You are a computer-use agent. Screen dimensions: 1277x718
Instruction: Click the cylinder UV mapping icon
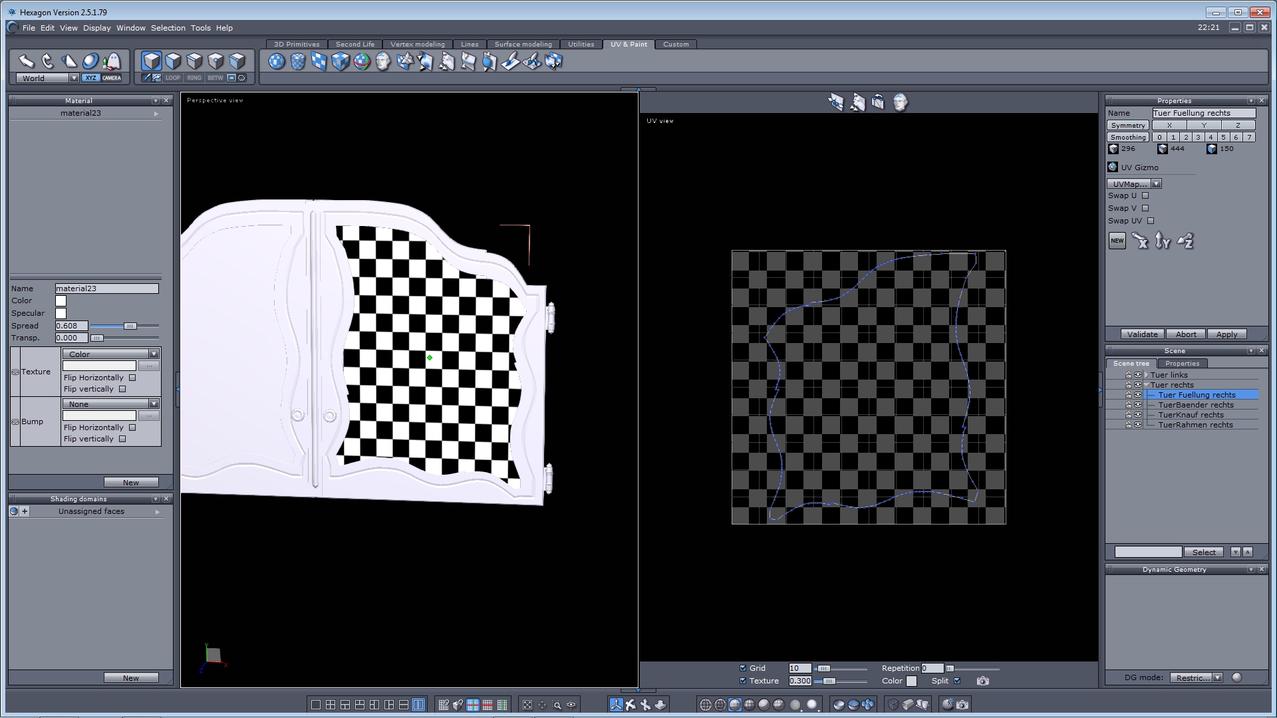(x=298, y=62)
